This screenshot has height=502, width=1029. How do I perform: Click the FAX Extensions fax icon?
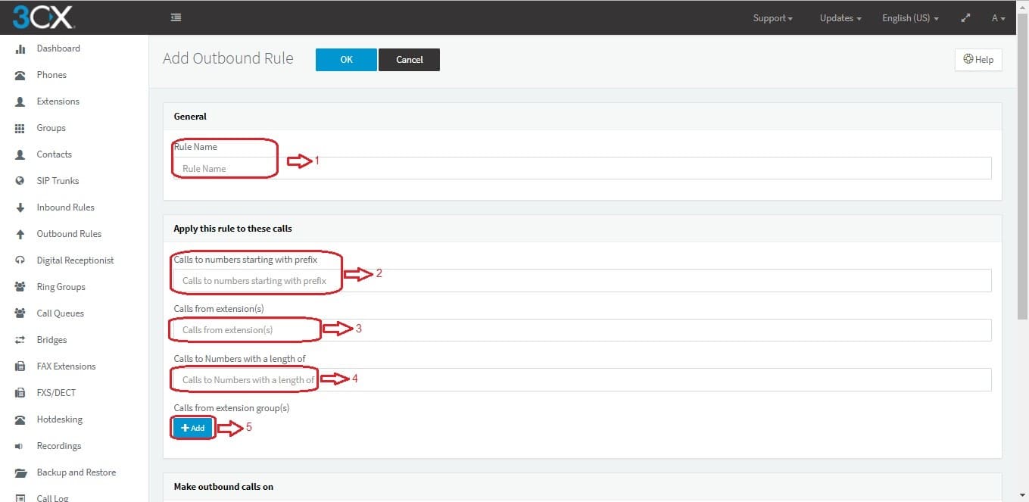(20, 366)
